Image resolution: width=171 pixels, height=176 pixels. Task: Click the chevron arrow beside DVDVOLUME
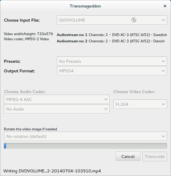pyautogui.click(x=163, y=20)
